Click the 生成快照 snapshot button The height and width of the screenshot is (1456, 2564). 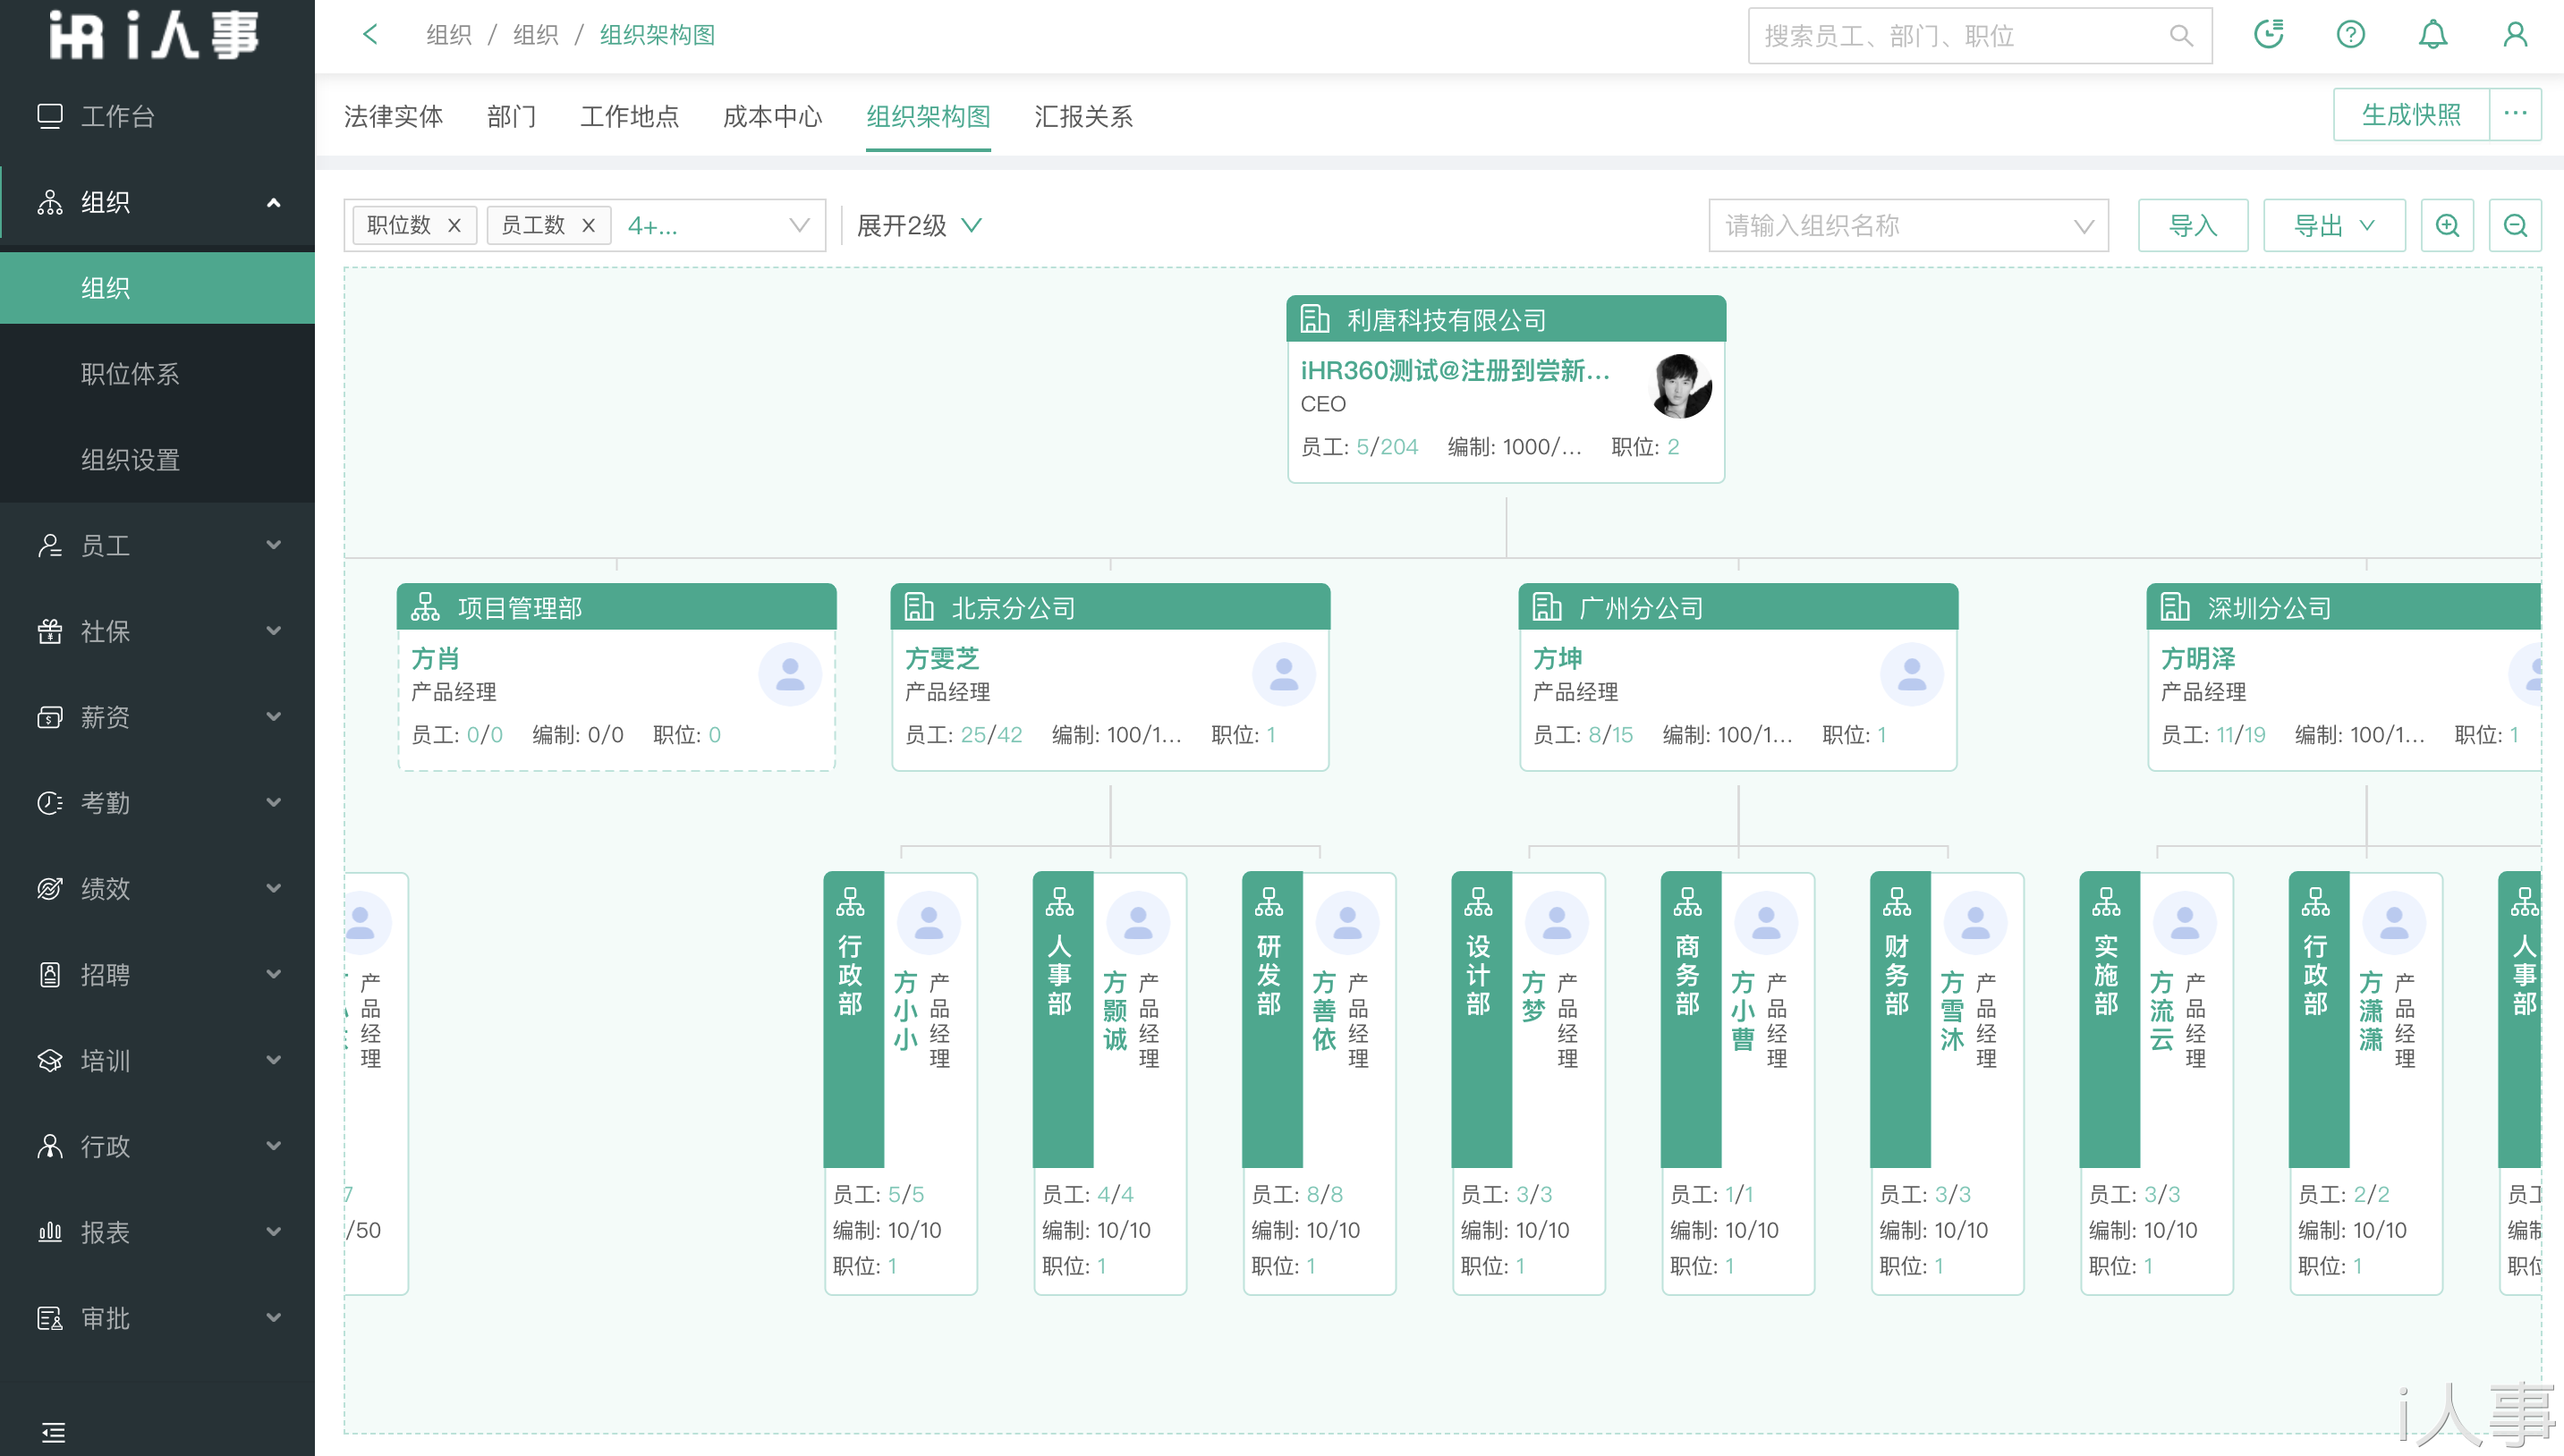pos(2411,114)
